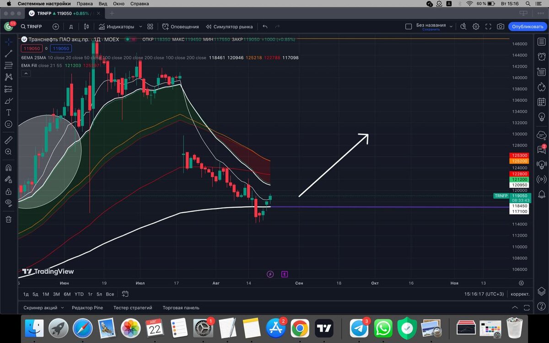Viewport: 549px width, 343px height.
Task: Open the Справка menu in macOS menu bar
Action: pos(140,4)
